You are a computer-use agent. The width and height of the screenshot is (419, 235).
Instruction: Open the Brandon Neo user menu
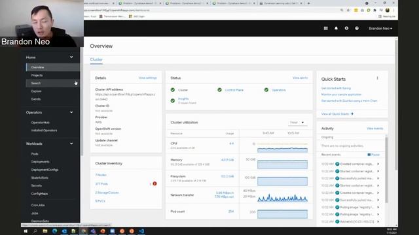coord(380,28)
